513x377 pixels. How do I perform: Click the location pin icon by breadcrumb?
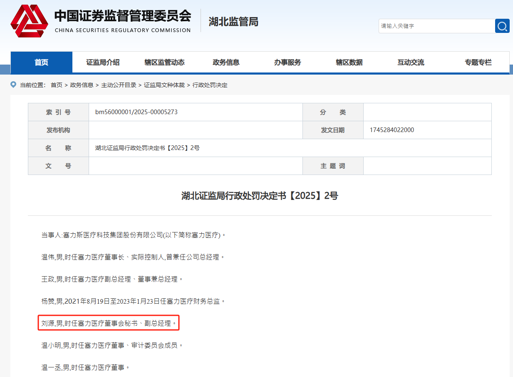[x=13, y=85]
